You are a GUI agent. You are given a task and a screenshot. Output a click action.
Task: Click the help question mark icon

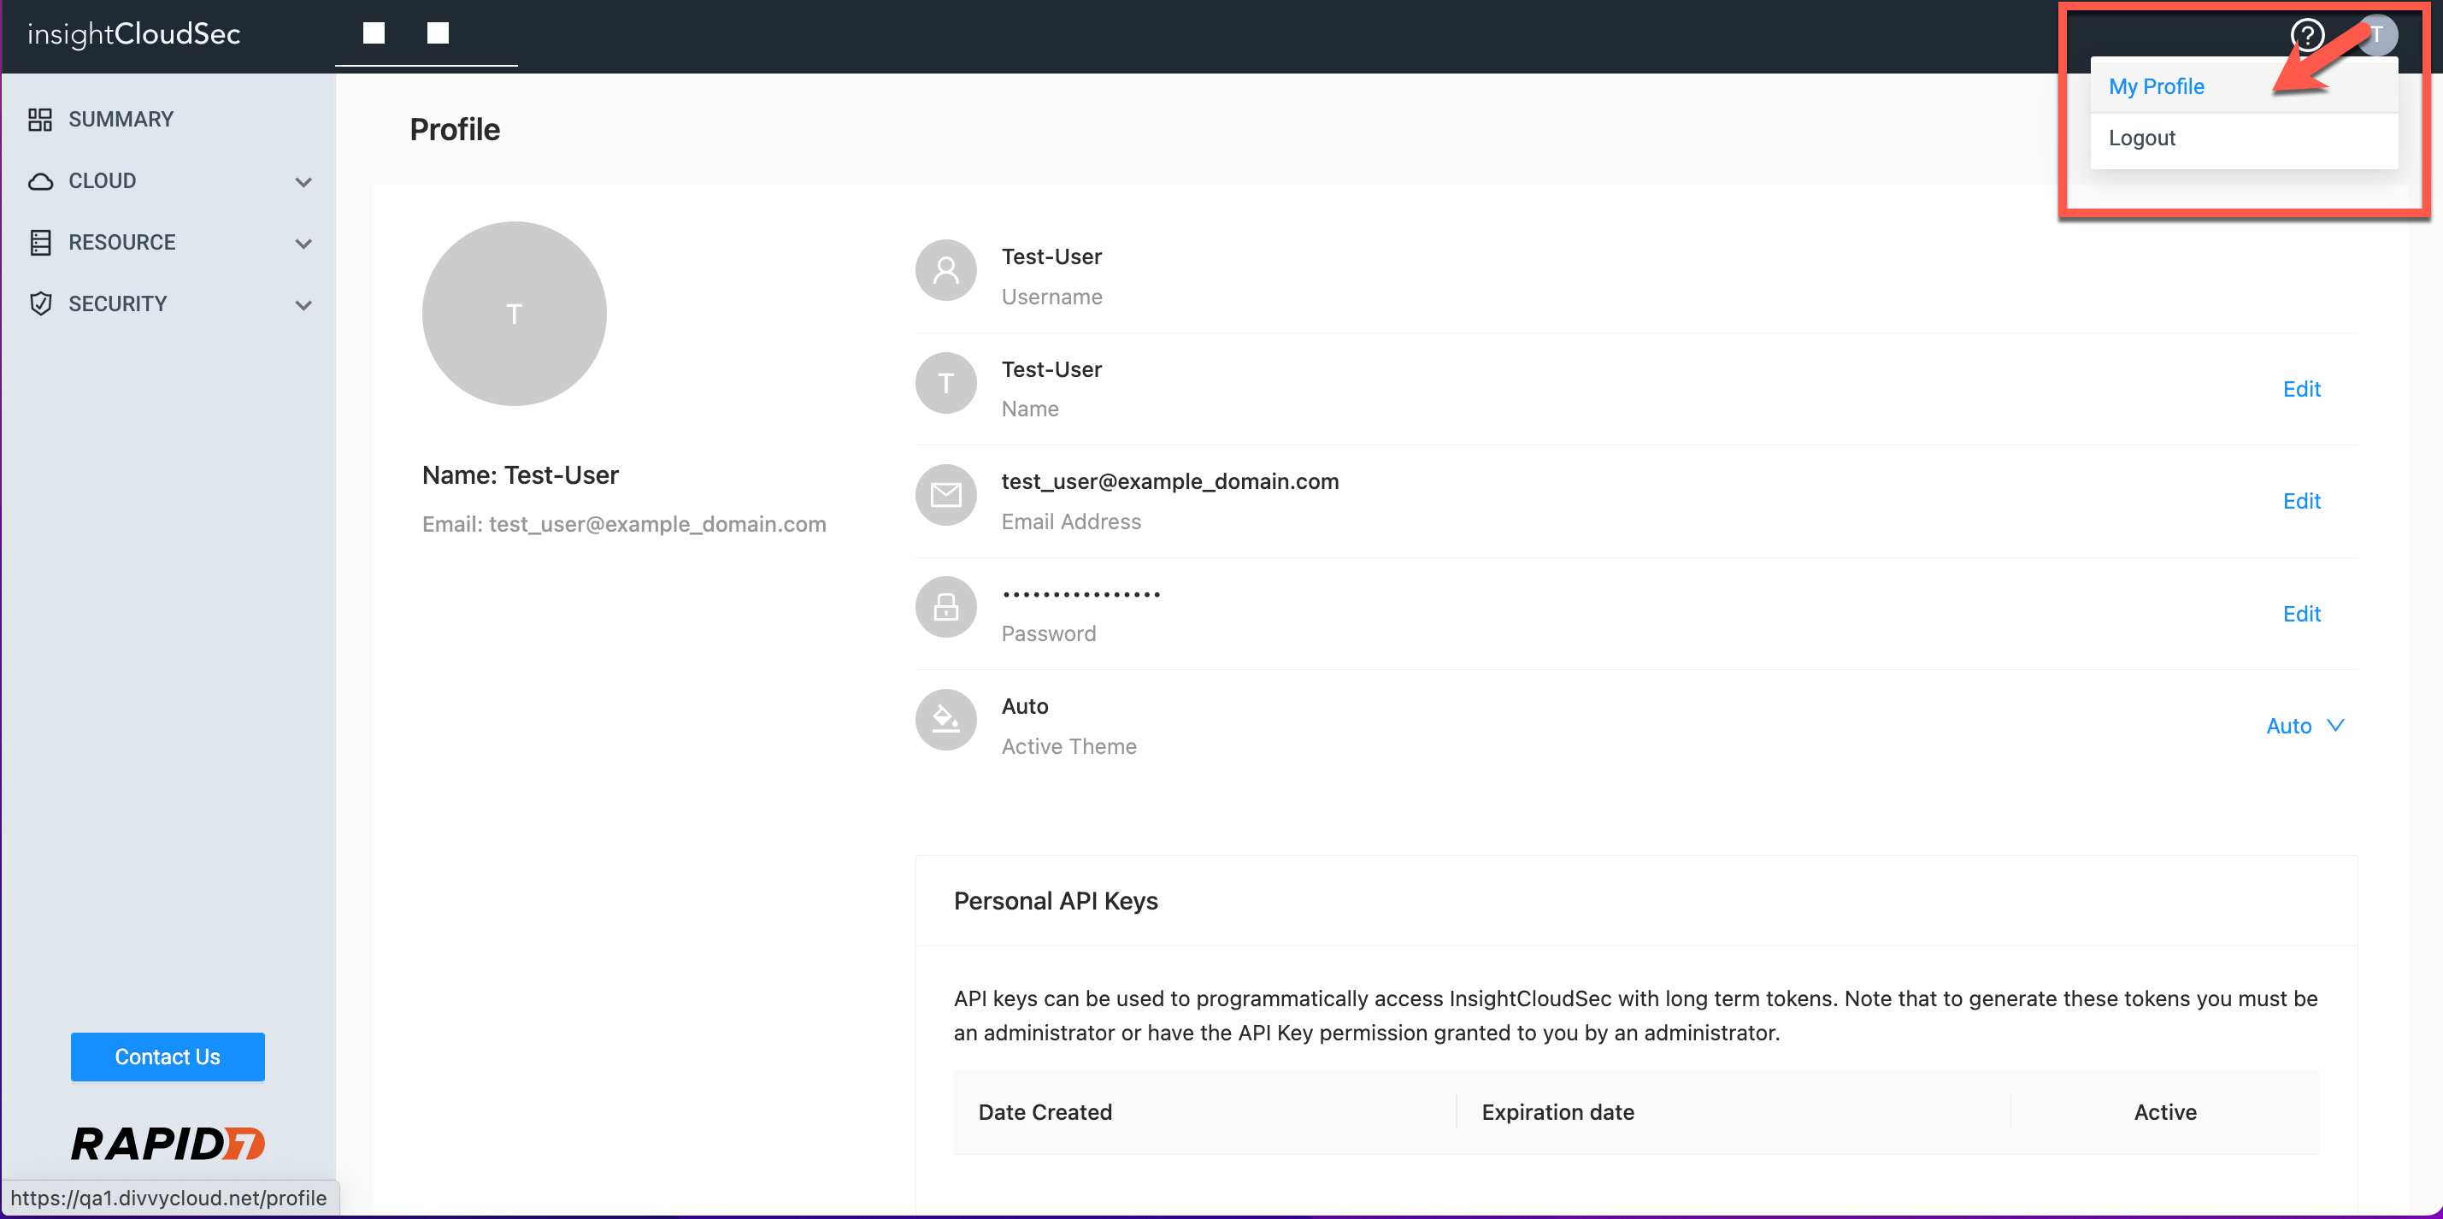(x=2306, y=35)
